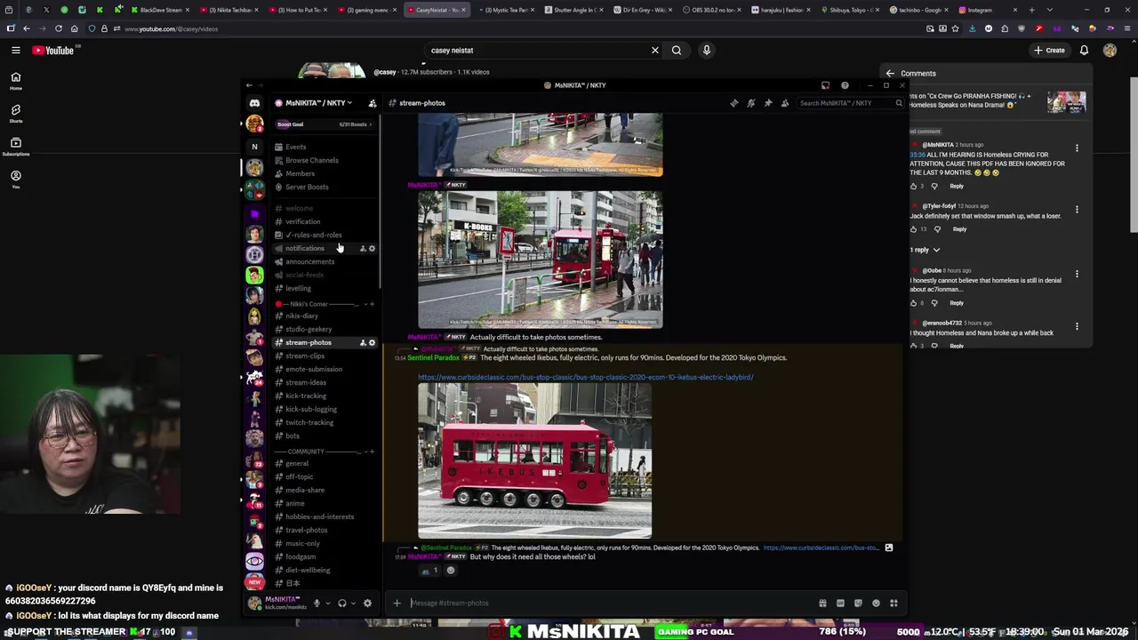
Task: Open Discord inbox icon in title bar
Action: pyautogui.click(x=825, y=85)
